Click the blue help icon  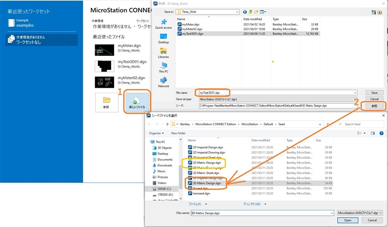tap(381, 133)
